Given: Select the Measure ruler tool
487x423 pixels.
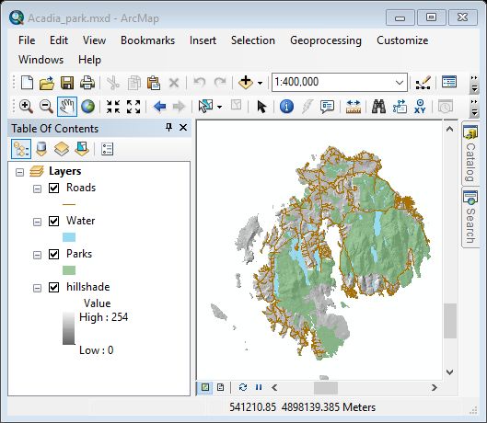Looking at the screenshot, I should click(354, 107).
